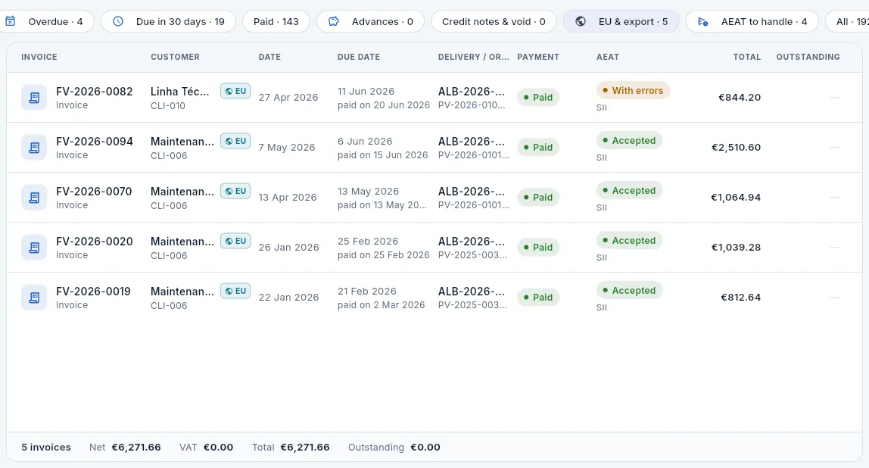Open invoice FV-2026-0094
Screen dimensions: 869x468
click(x=94, y=142)
